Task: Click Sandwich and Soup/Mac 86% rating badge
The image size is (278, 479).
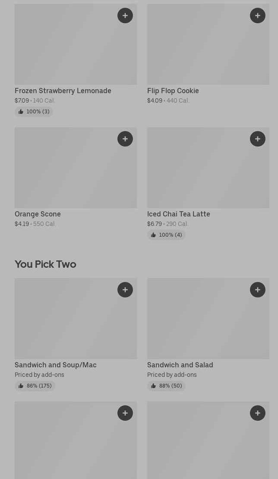Action: pos(35,386)
